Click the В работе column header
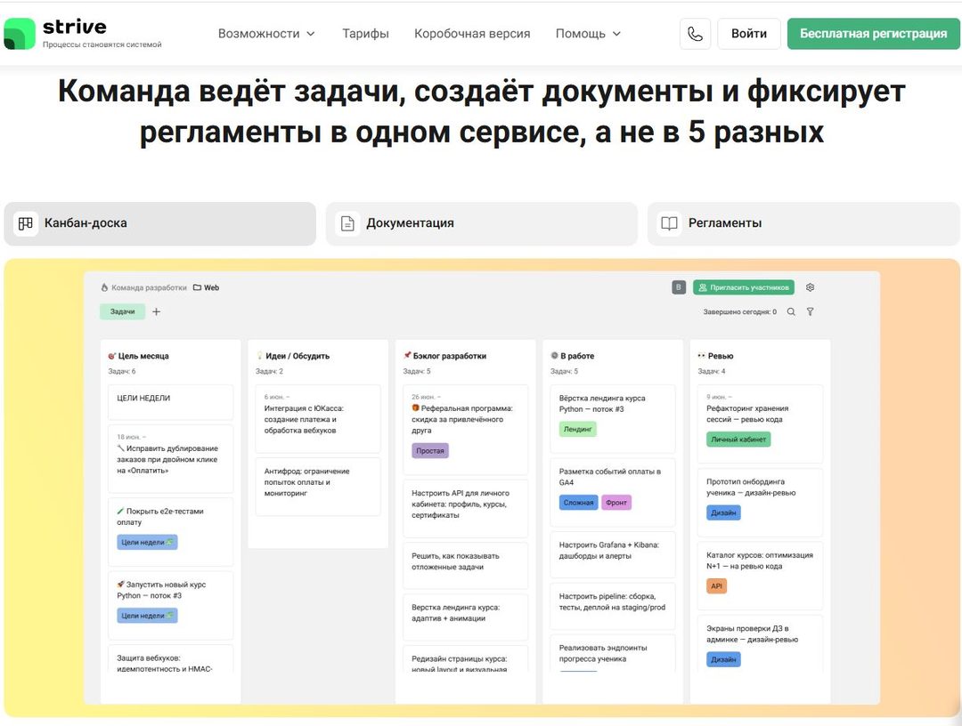Viewport: 962px width, 726px height. (x=573, y=356)
